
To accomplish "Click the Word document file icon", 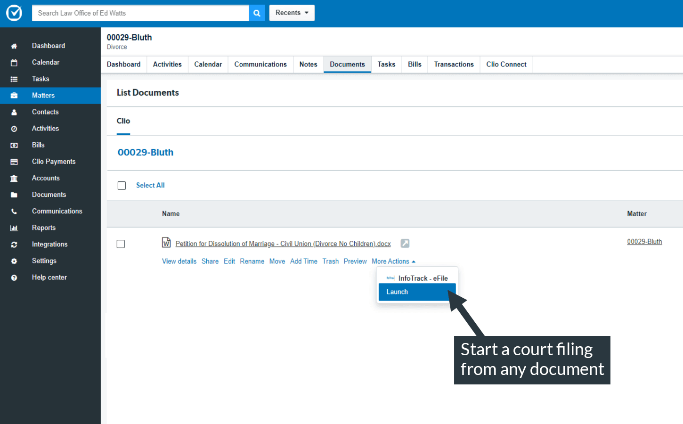I will 166,243.
